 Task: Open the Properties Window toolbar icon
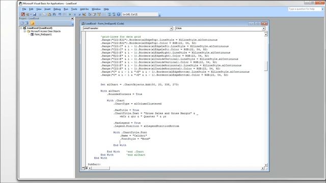point(94,14)
